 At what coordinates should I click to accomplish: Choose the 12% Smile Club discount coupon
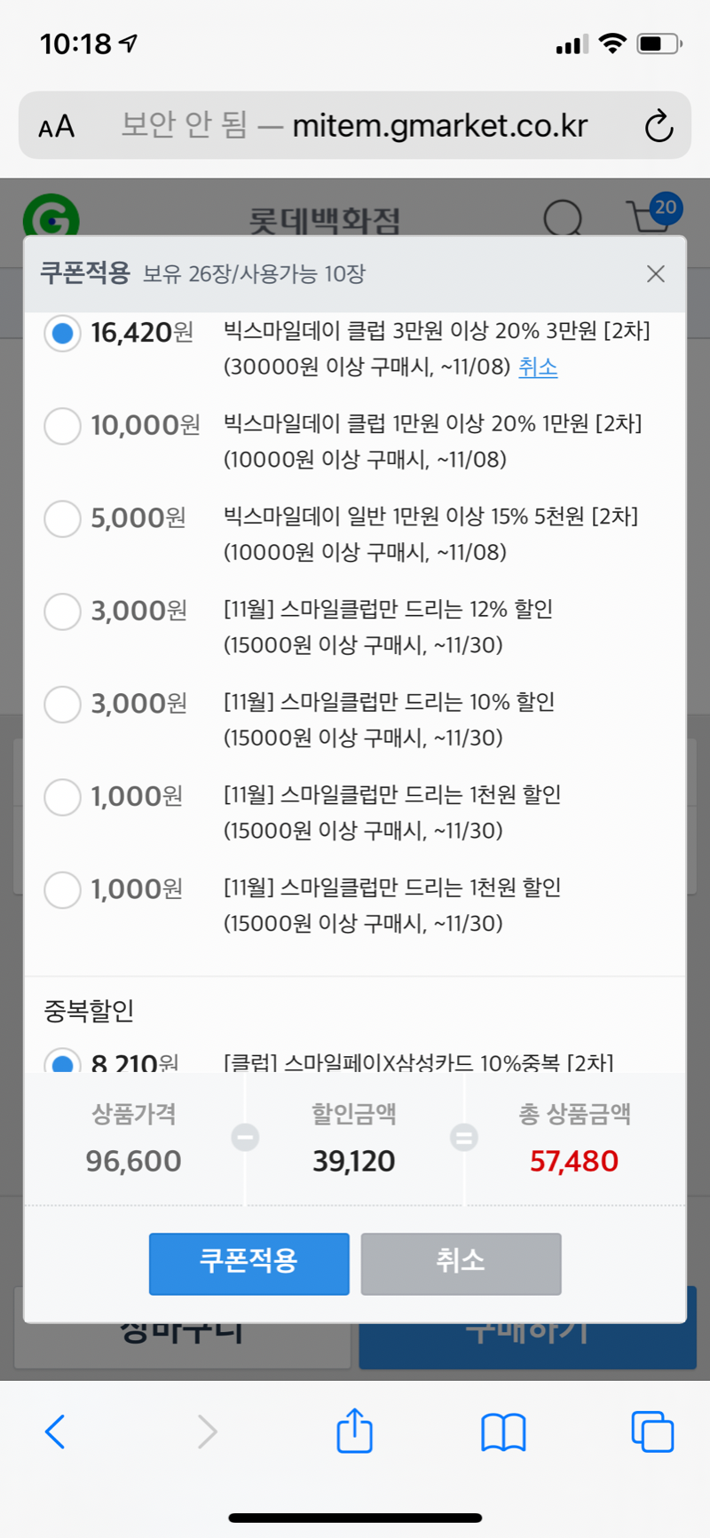point(63,611)
